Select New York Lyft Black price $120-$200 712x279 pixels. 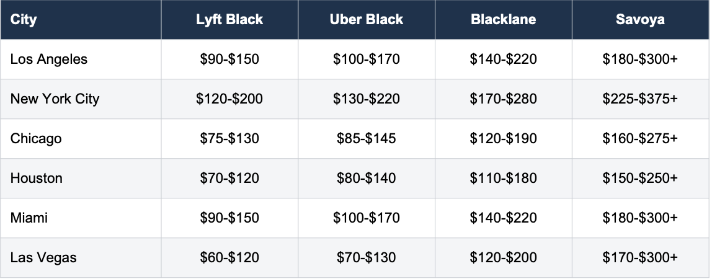pos(229,99)
